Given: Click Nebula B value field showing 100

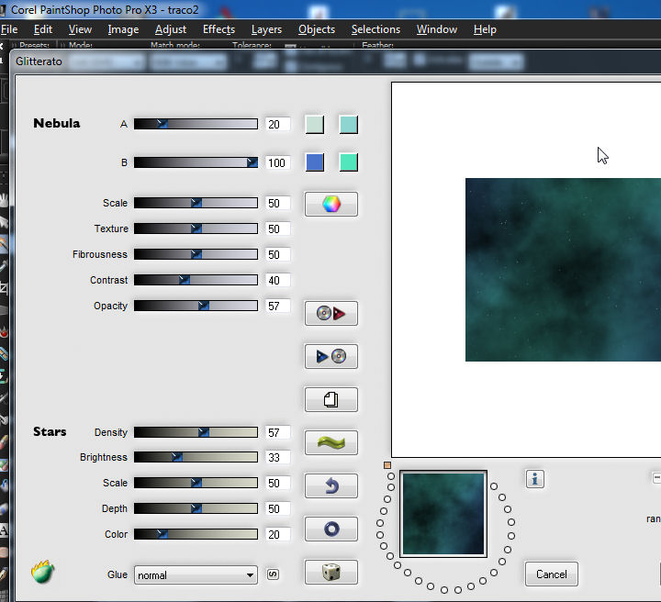Looking at the screenshot, I should point(278,162).
